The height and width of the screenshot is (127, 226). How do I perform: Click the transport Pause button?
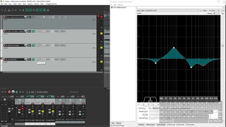pos(23,92)
